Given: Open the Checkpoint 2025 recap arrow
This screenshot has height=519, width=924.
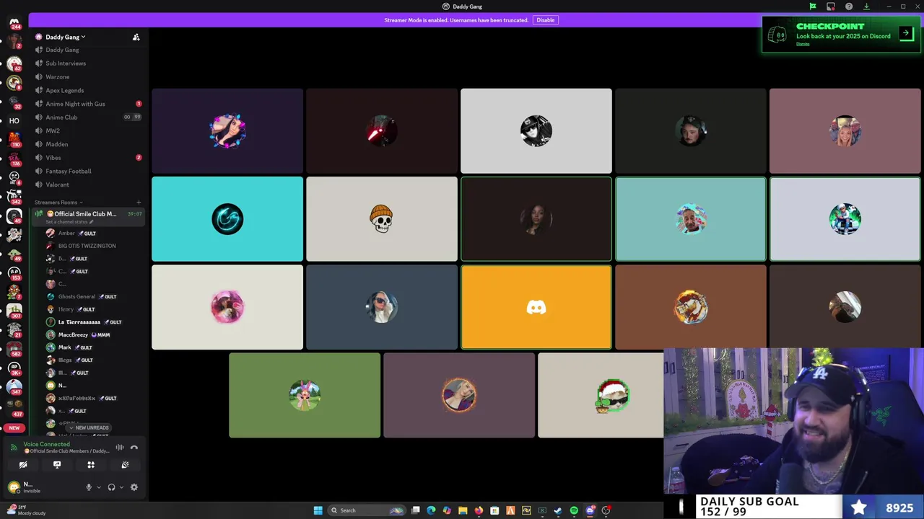Looking at the screenshot, I should tap(906, 33).
